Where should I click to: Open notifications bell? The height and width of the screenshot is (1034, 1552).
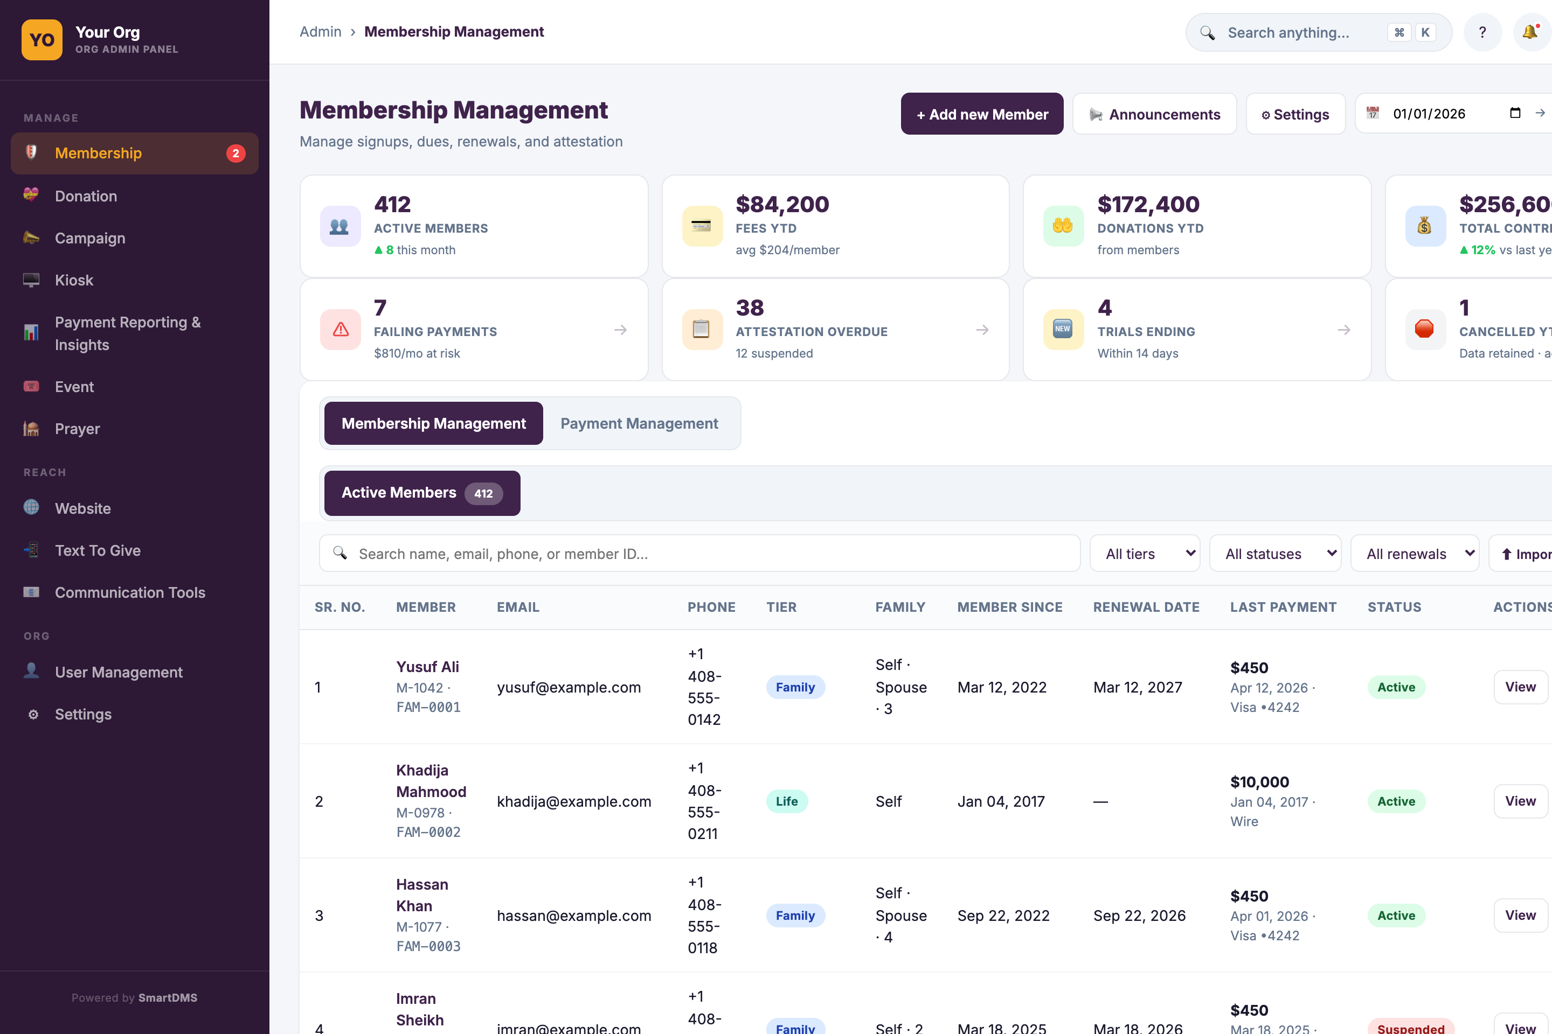click(1531, 32)
